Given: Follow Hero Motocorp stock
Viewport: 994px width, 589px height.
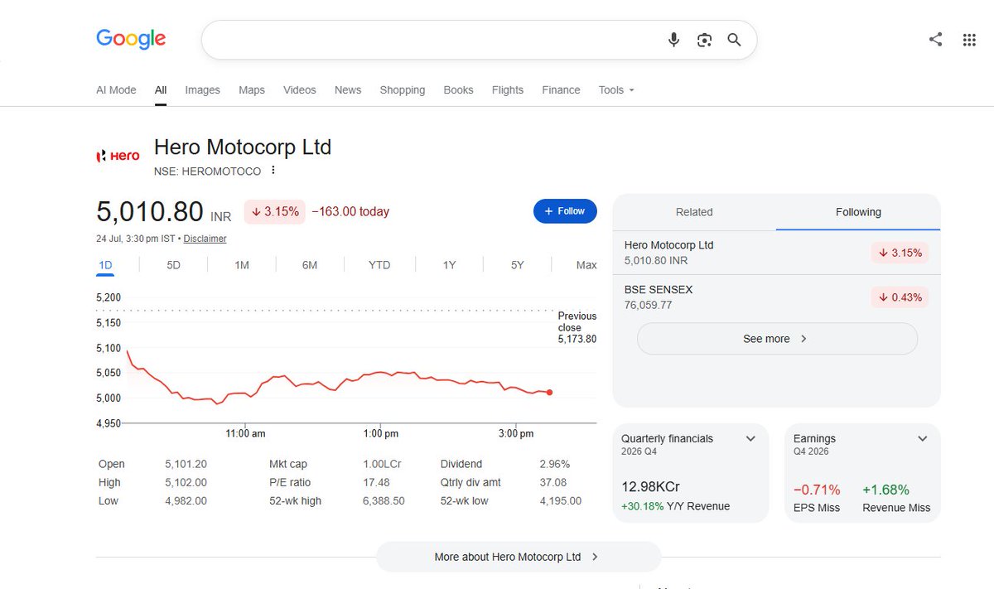Looking at the screenshot, I should click(565, 211).
